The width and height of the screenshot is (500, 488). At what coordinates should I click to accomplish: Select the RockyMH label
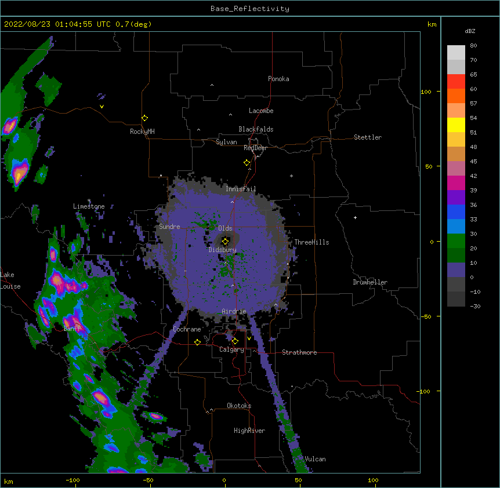point(142,132)
